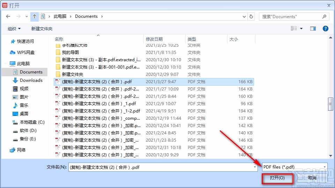Select folder 新建文本文档 (3) - 副本.pdf.extracted_i...
The image size is (335, 188).
pos(154,60)
